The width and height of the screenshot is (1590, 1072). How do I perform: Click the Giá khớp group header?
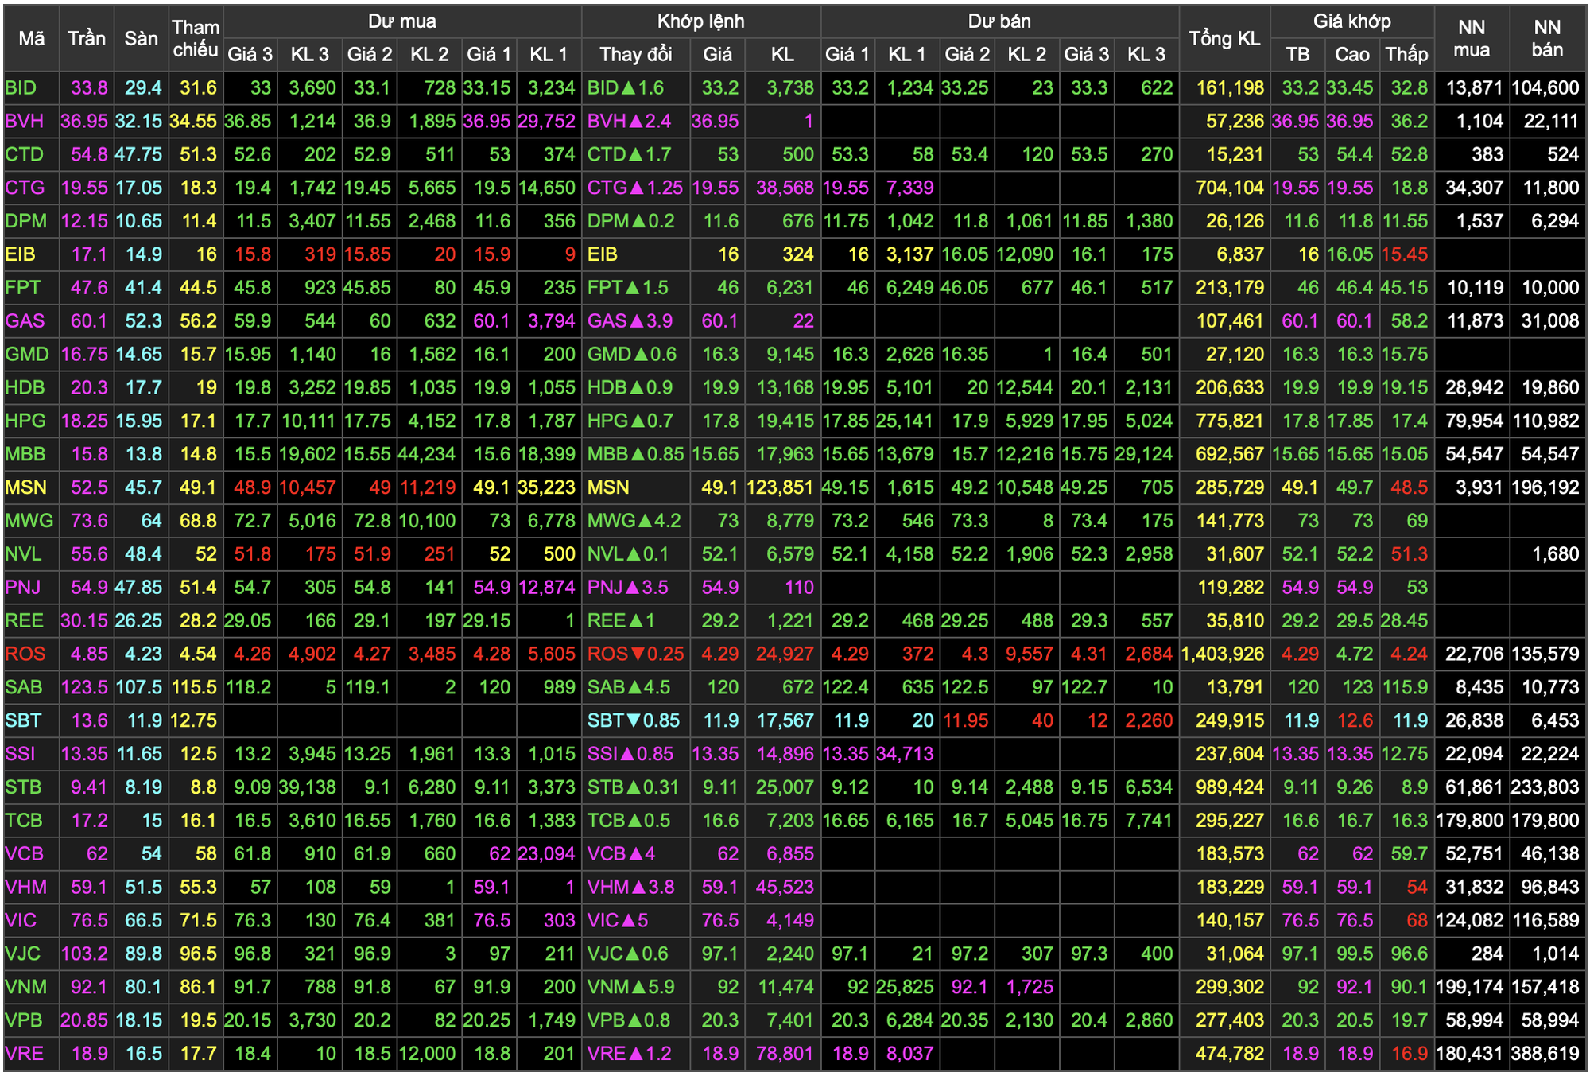click(1351, 21)
